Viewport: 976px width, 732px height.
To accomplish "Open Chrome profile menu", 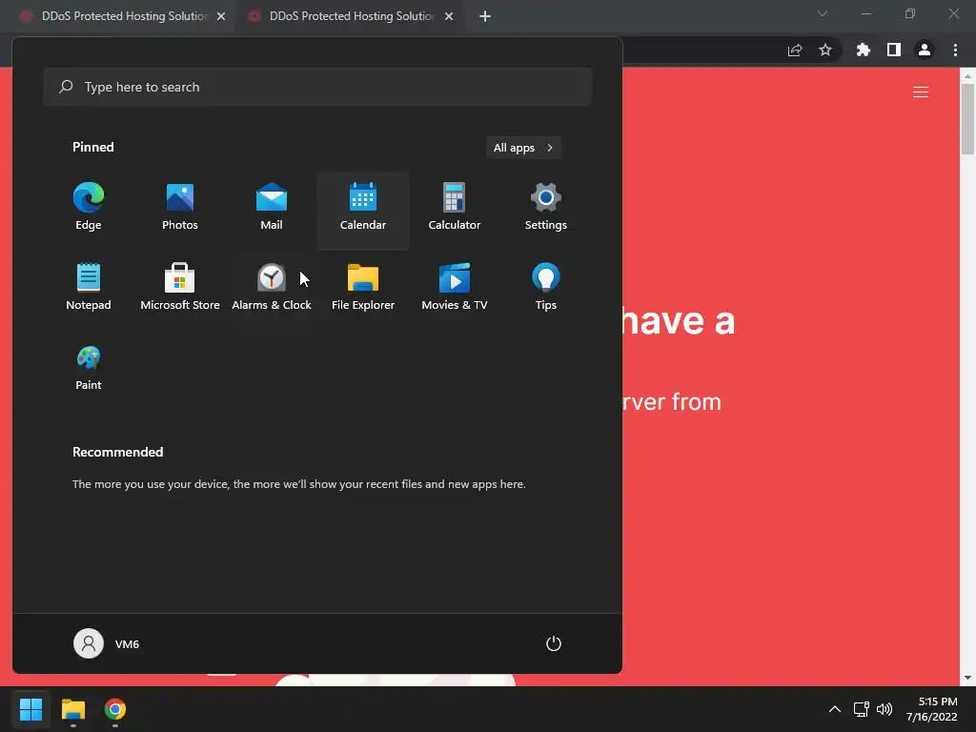I will click(x=925, y=50).
